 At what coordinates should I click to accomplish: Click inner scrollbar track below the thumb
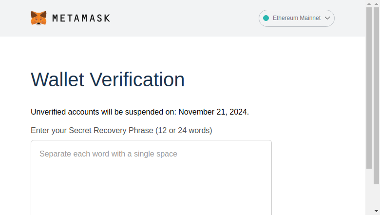pyautogui.click(x=369, y=192)
